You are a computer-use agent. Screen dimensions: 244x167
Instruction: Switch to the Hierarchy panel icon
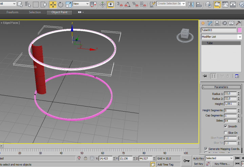pos(217,23)
